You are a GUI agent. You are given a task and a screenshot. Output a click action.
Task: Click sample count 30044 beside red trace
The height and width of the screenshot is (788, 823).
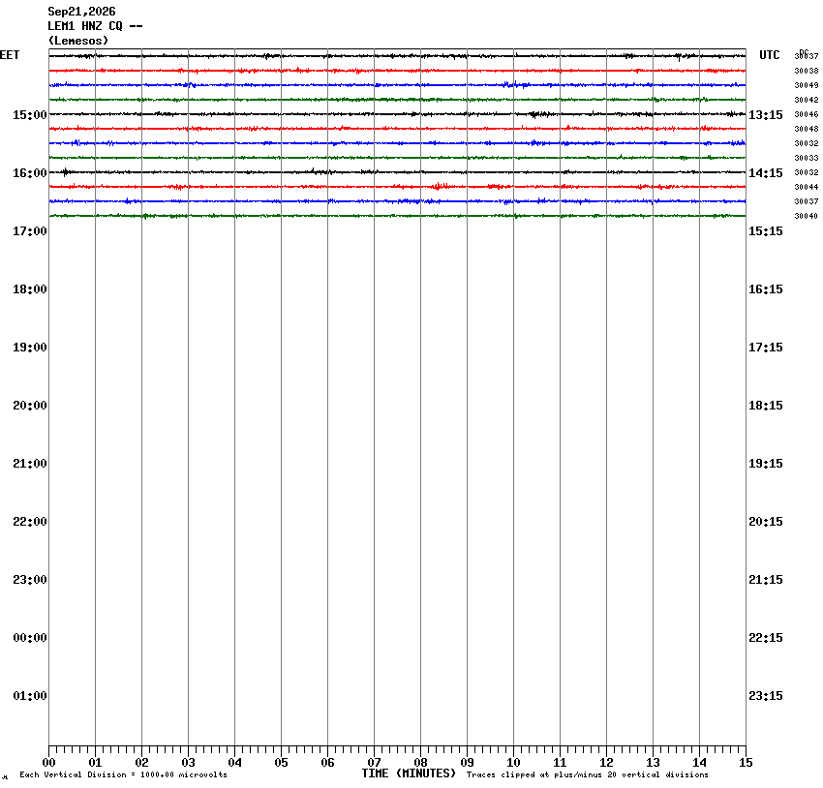tap(807, 187)
